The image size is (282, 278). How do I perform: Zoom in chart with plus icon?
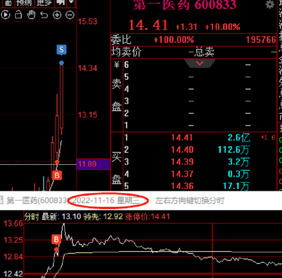(x=57, y=15)
